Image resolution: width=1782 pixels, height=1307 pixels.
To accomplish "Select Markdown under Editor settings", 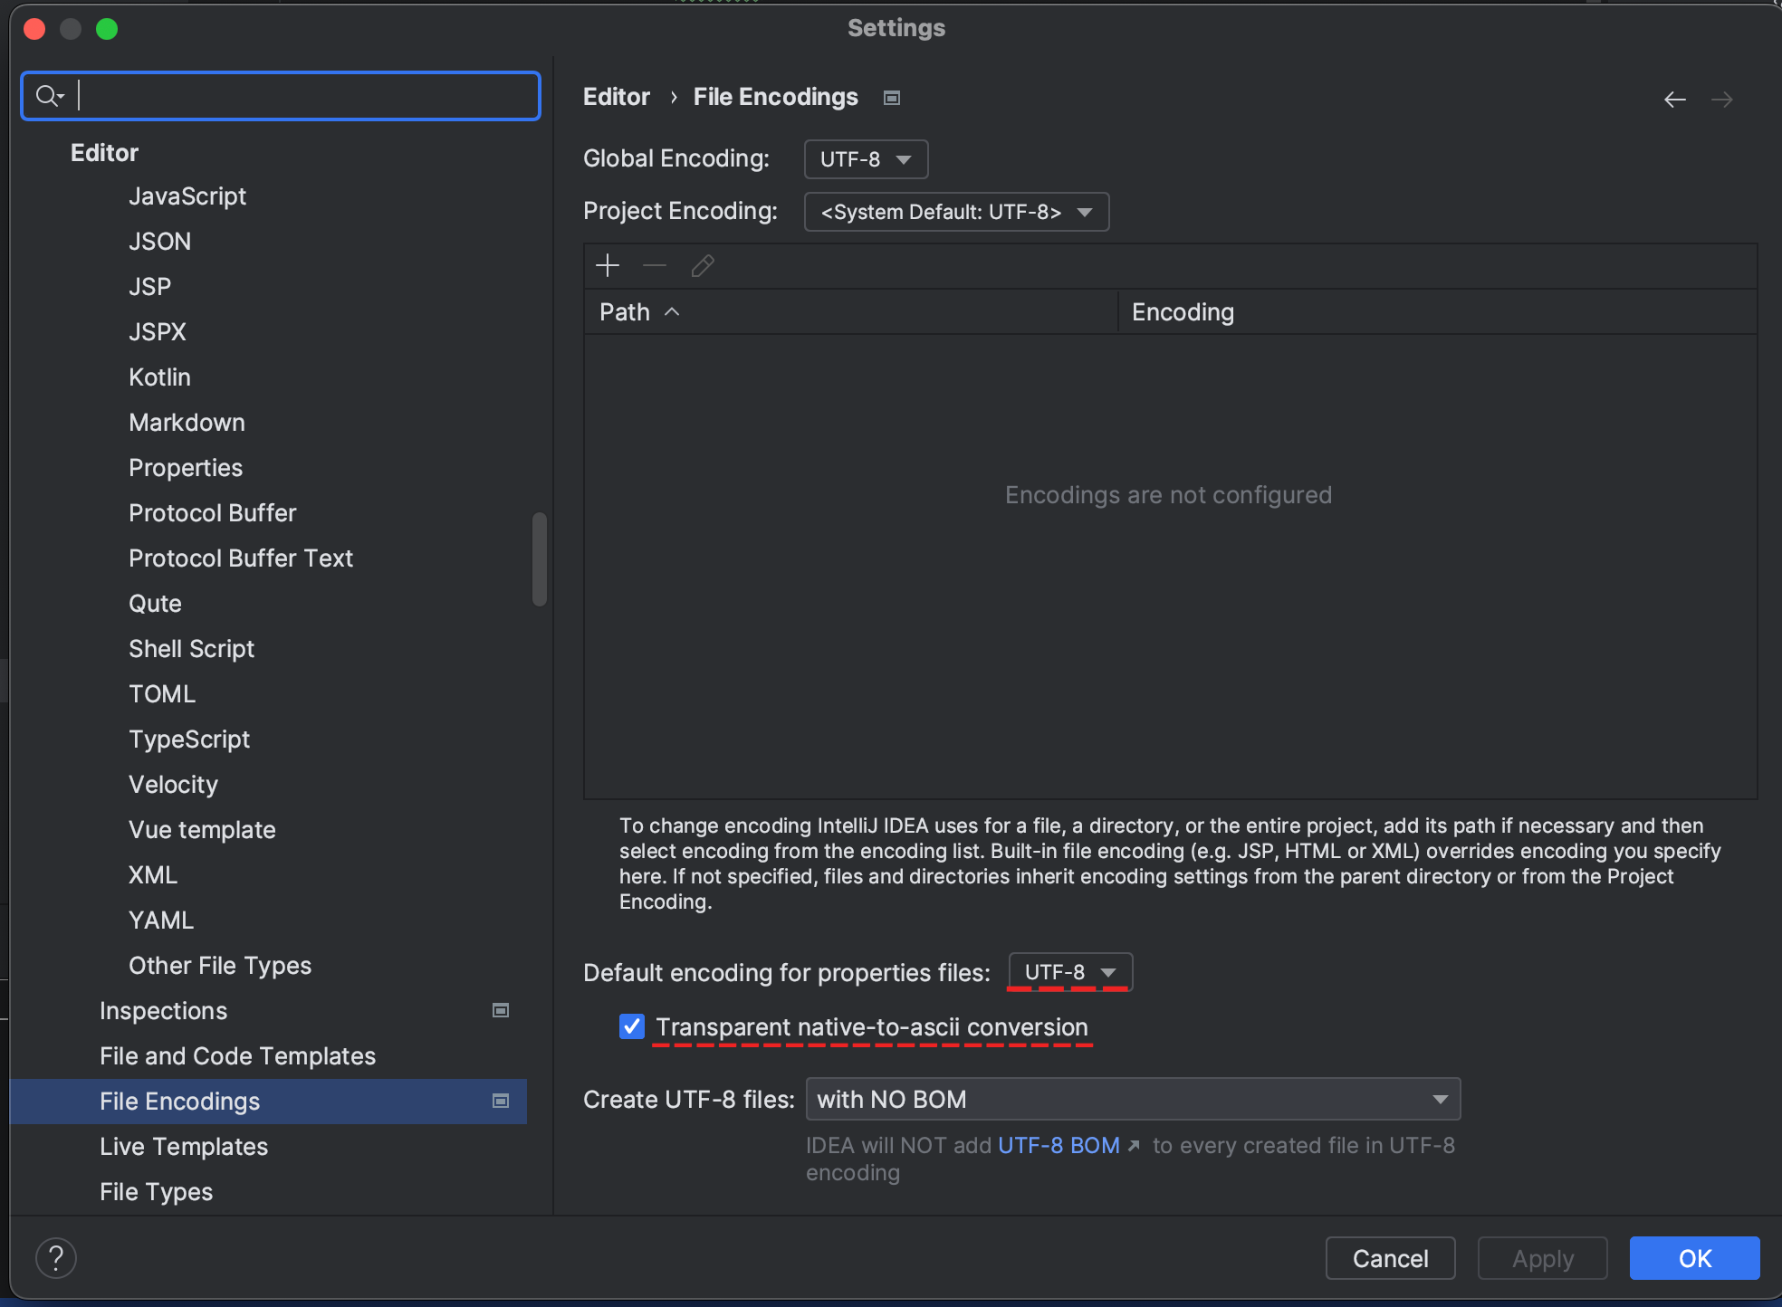I will [187, 422].
